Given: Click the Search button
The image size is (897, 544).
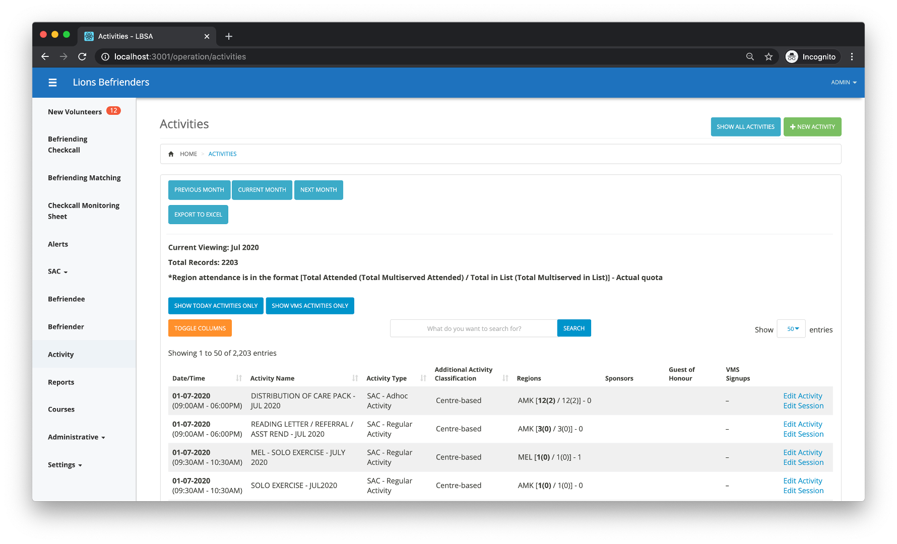Looking at the screenshot, I should [x=574, y=328].
